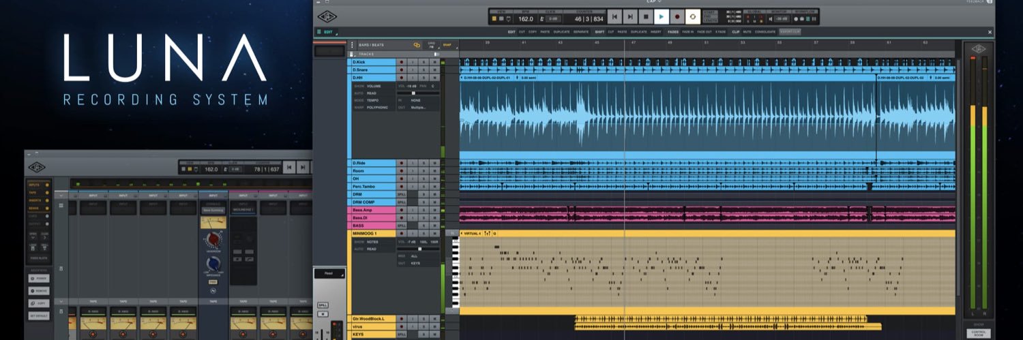Click SET DEFAULT in the mixer window
1023x340 pixels.
[x=38, y=315]
